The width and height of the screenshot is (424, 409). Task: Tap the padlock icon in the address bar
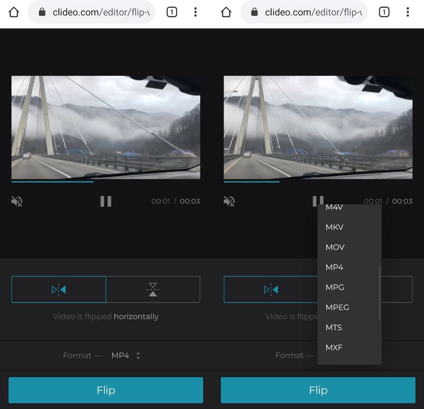click(x=42, y=12)
